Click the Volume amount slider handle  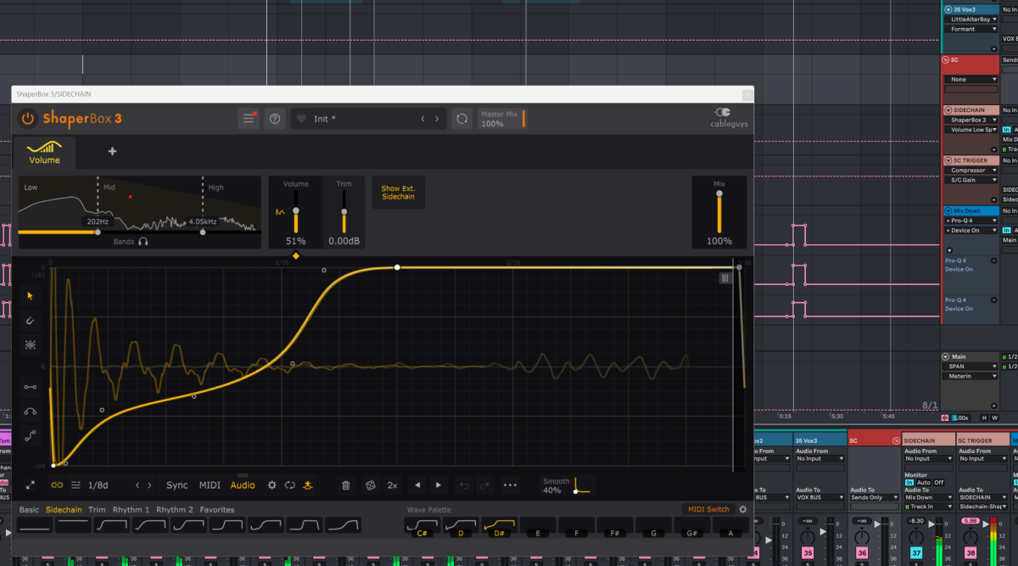[x=296, y=210]
